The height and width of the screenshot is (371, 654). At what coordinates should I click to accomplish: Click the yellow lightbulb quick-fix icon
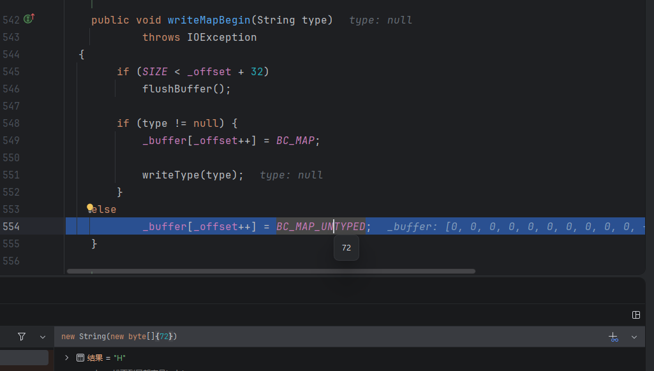coord(90,208)
